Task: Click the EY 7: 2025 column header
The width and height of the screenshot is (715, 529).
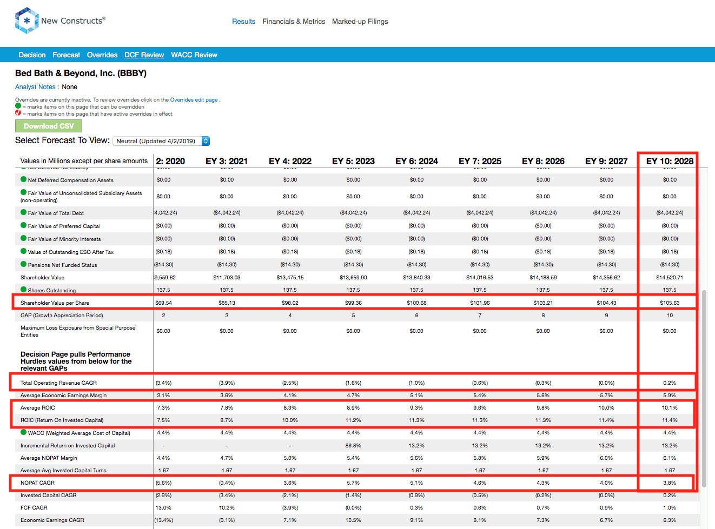Action: point(480,161)
